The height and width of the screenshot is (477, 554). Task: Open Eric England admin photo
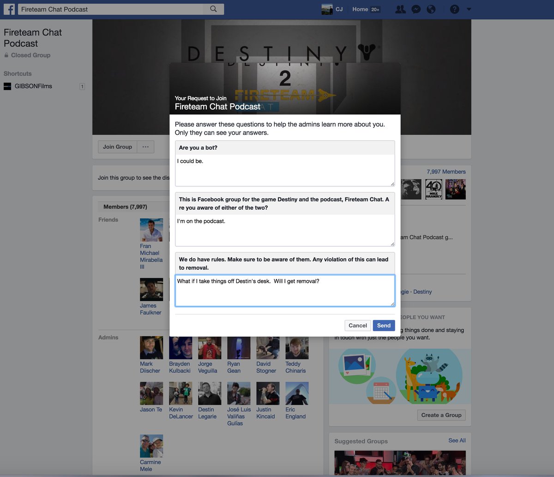tap(297, 394)
